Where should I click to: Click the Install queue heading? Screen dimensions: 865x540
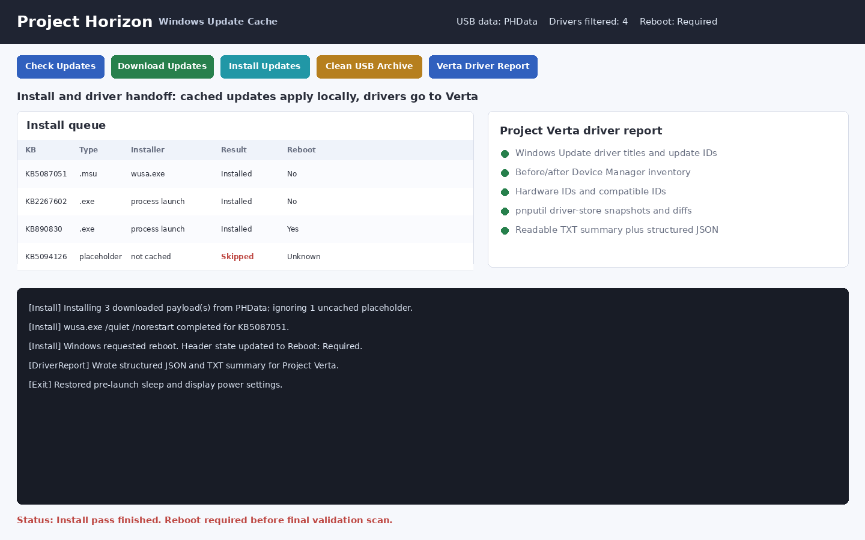click(66, 125)
